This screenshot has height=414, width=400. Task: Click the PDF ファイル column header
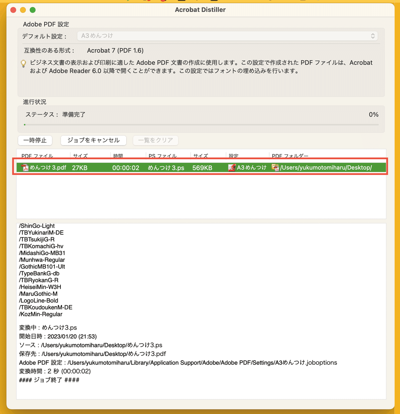pyautogui.click(x=37, y=156)
